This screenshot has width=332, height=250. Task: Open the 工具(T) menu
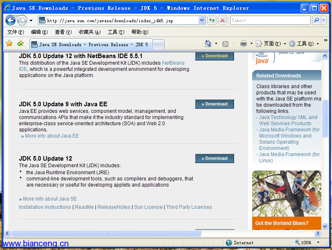click(x=116, y=32)
